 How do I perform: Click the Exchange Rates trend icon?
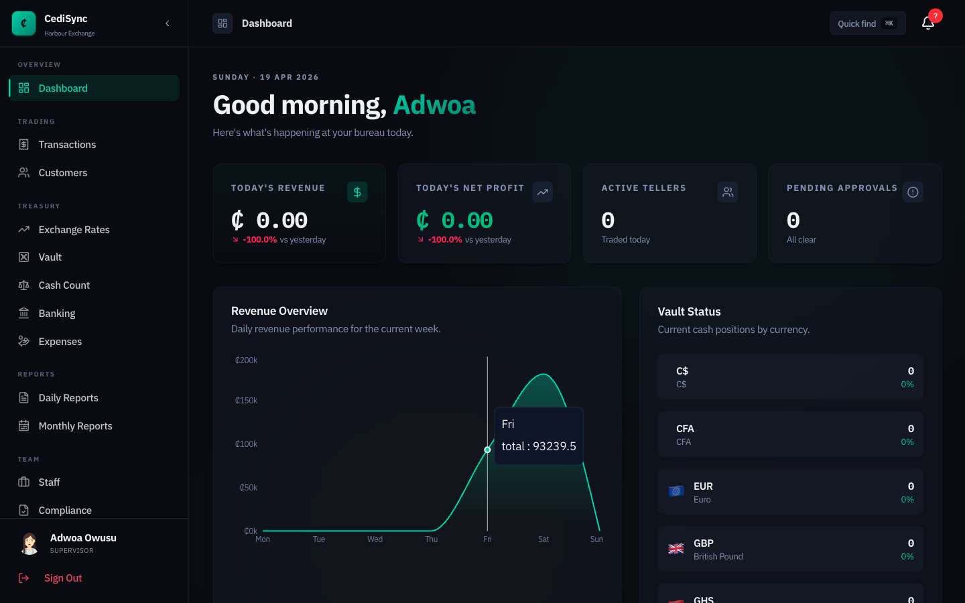pos(24,229)
